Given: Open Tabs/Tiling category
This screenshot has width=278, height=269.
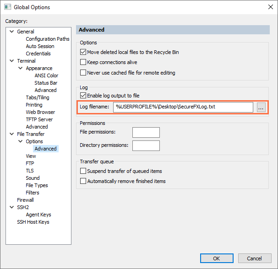Looking at the screenshot, I should [38, 97].
